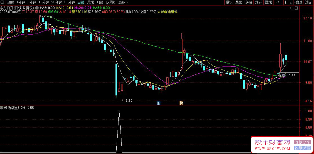Click the 9.51 - 9.56 gap label
Screen dimensions: 314x154
click(x=287, y=76)
